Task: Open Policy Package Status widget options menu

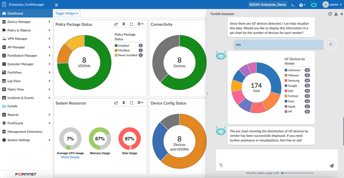Action: tap(140, 24)
